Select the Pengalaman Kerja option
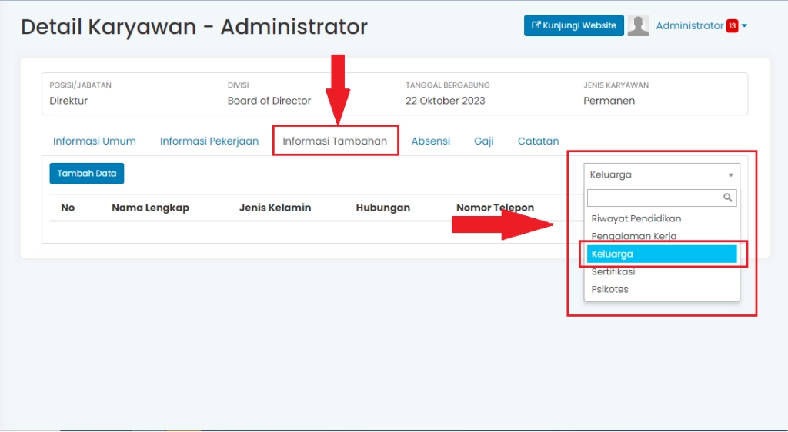This screenshot has width=788, height=432. tap(633, 236)
